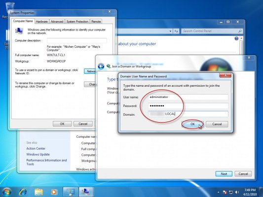This screenshot has width=263, height=197.
Task: Select WIN7ULT-CL1 computer name text
Action: [56, 55]
